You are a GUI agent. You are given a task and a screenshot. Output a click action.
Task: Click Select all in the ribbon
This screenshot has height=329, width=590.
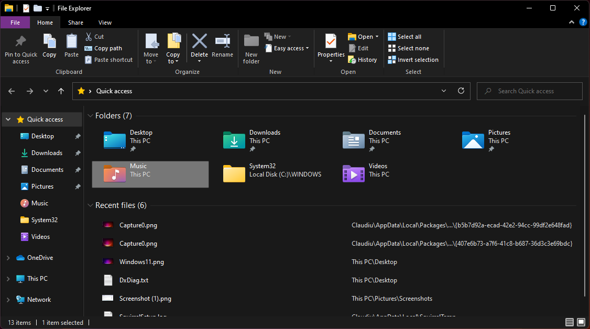[405, 37]
